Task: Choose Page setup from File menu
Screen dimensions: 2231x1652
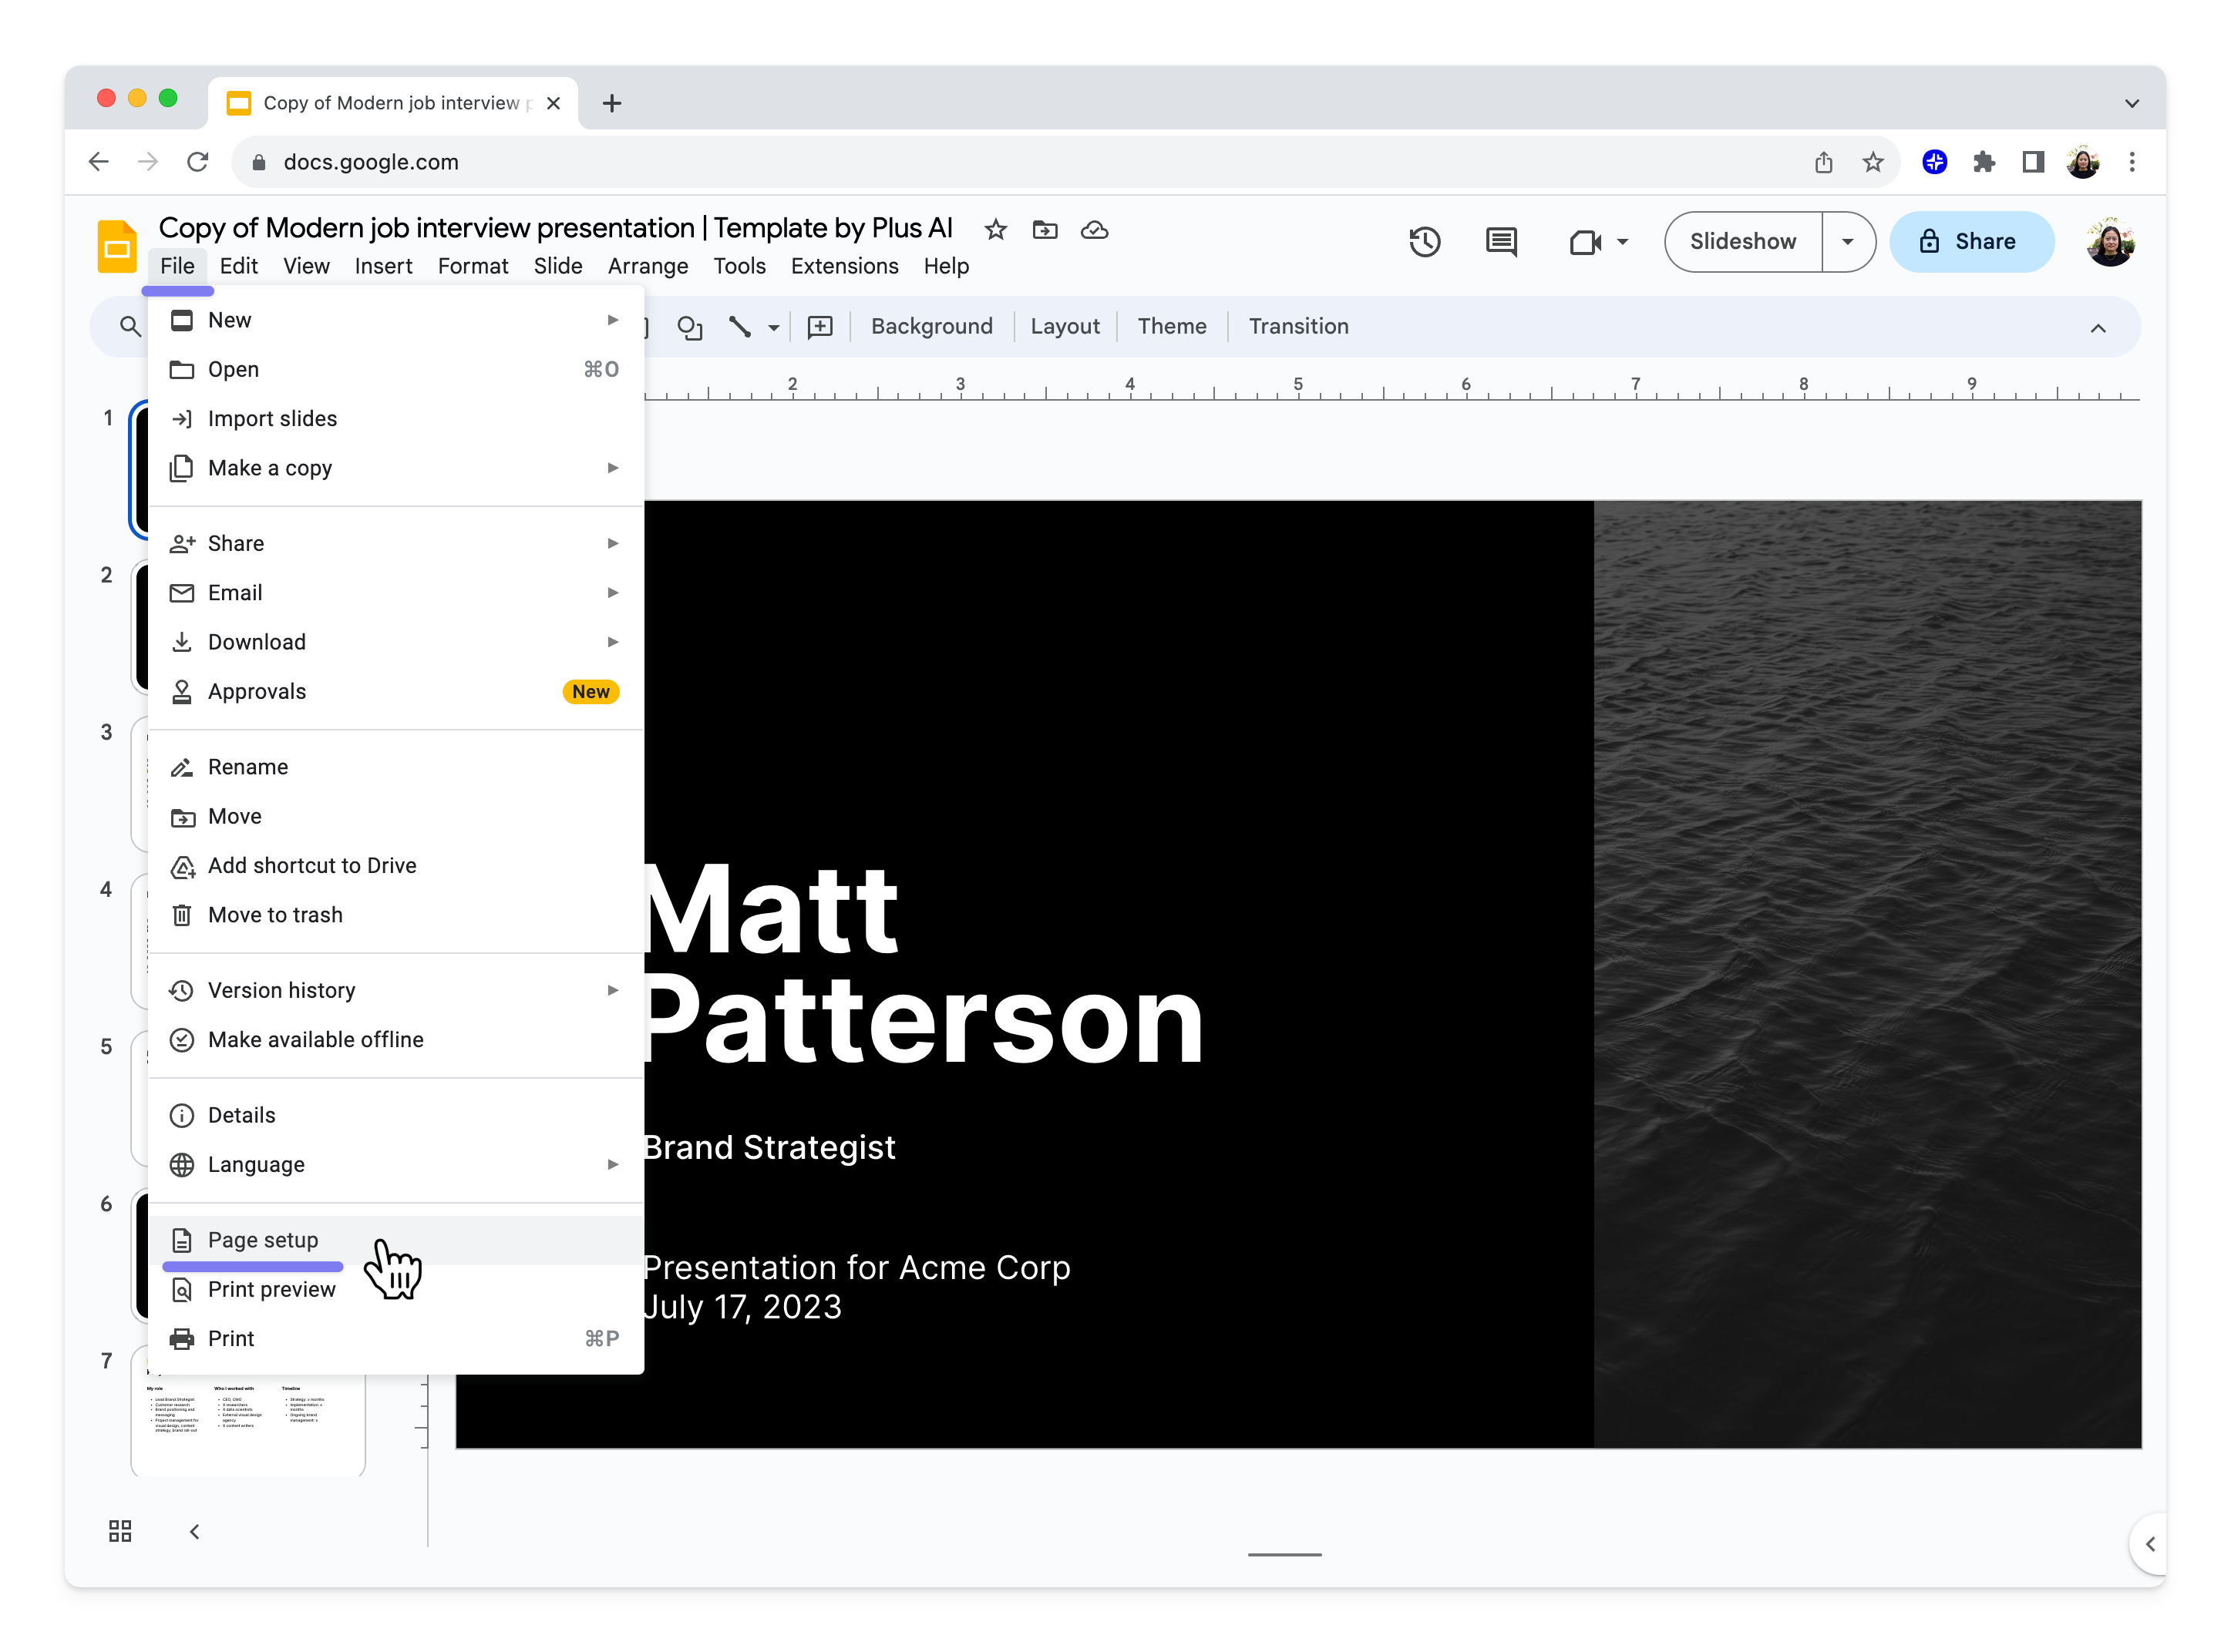Action: tap(395, 1239)
